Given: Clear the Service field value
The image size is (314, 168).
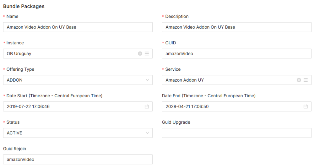Looking at the screenshot, I should pyautogui.click(x=299, y=80).
